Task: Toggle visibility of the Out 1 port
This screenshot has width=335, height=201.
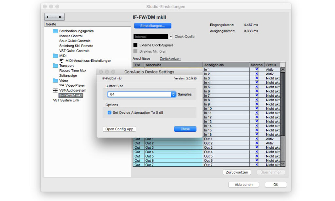Action: tap(256, 139)
